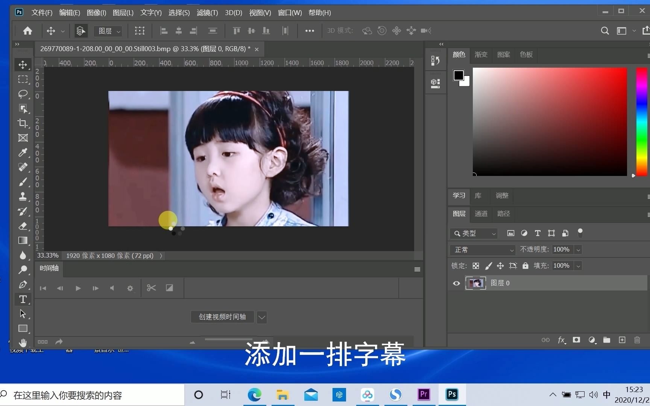Click the foreground color swatch

pyautogui.click(x=459, y=75)
